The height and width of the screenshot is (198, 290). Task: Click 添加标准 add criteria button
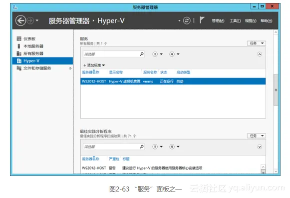point(94,65)
